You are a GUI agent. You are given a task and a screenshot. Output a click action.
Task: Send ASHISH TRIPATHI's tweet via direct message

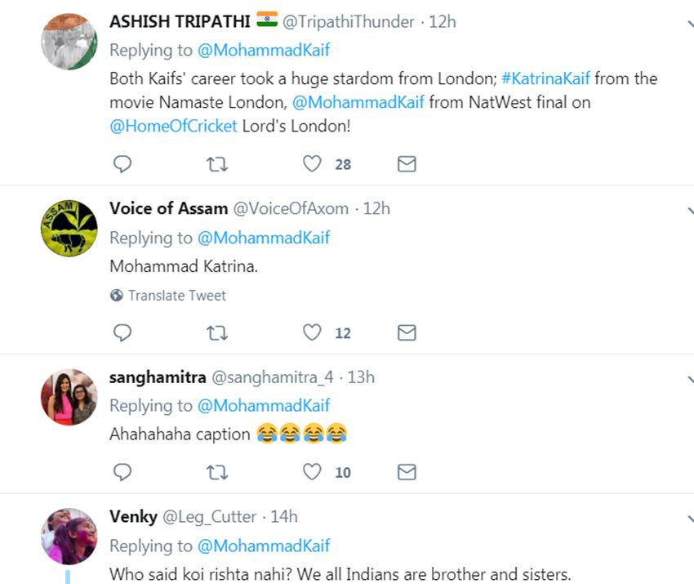click(x=407, y=164)
